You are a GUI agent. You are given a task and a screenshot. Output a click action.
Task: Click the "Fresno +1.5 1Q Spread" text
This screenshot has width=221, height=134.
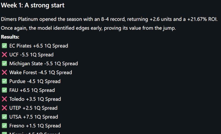[35, 126]
